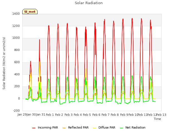Click the green Net Radiation legend swatch
The image size is (178, 133).
[x=122, y=128]
